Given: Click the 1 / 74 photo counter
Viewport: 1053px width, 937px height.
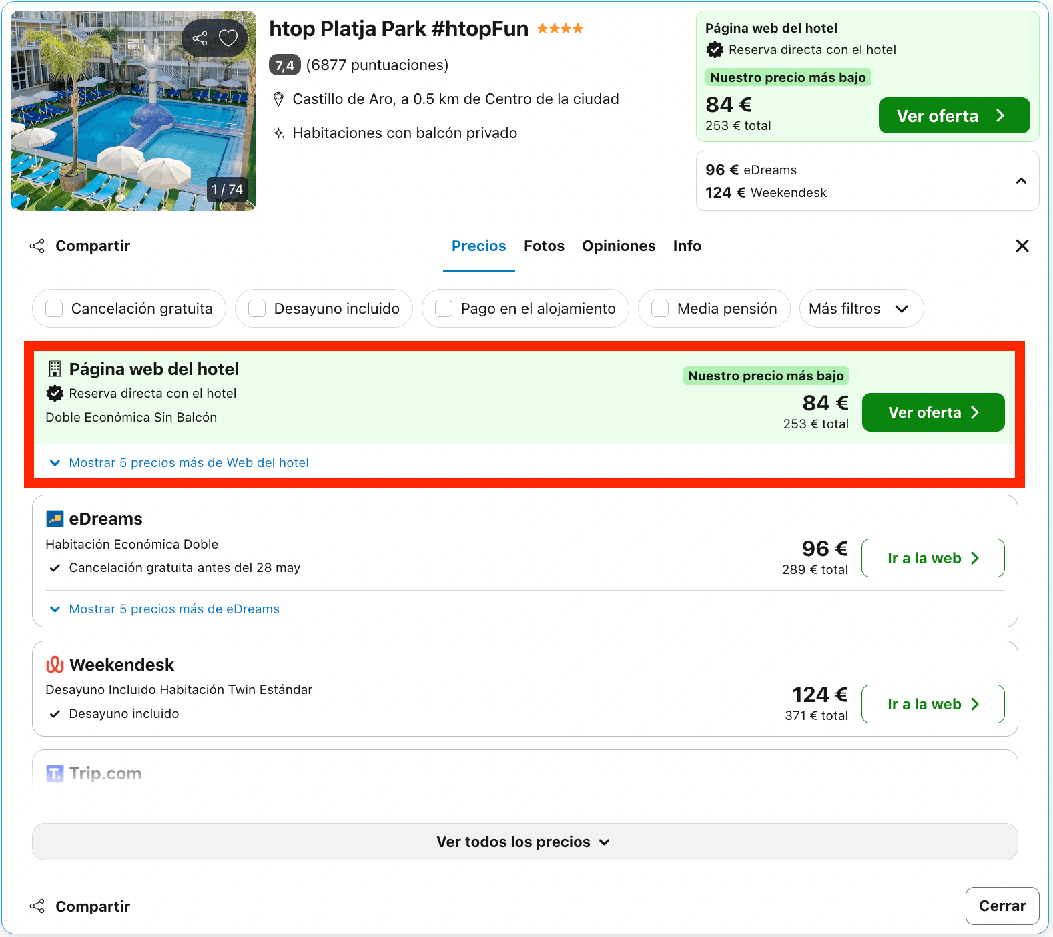Looking at the screenshot, I should pos(227,190).
